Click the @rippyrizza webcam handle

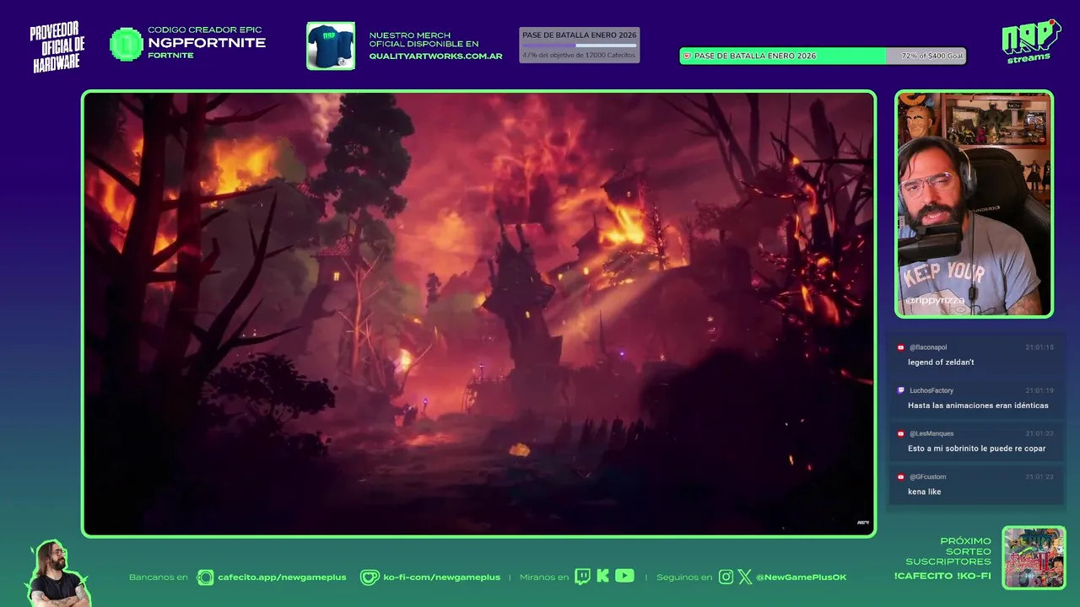[934, 300]
